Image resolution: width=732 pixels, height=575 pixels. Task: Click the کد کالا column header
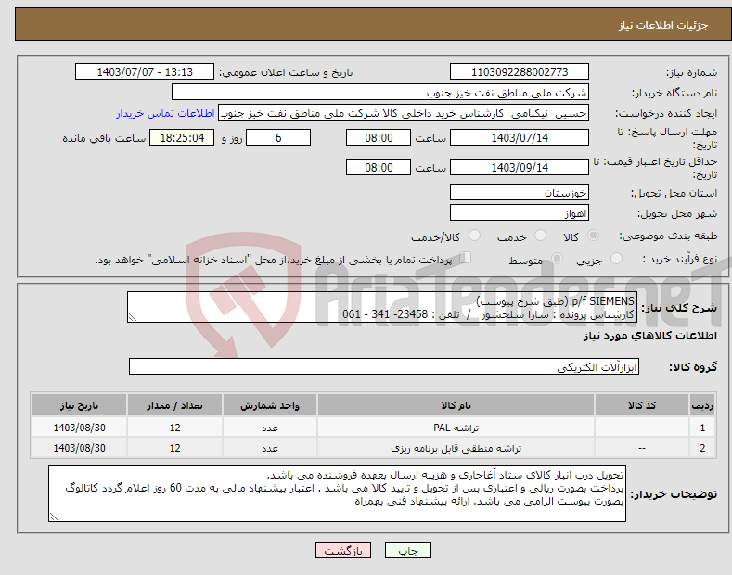tap(642, 405)
